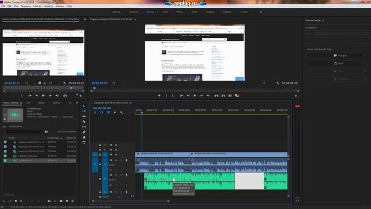Click the Program monitor scrub bar playhead
The width and height of the screenshot is (371, 209).
tap(94, 88)
